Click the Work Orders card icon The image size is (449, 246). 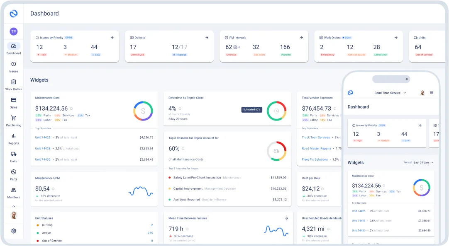pyautogui.click(x=321, y=38)
